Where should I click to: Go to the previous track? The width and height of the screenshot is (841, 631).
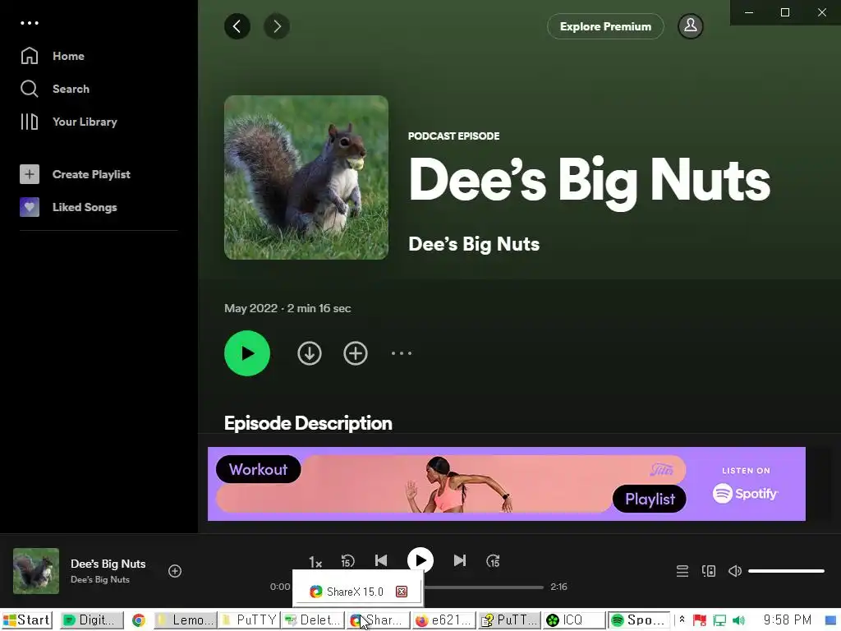381,560
